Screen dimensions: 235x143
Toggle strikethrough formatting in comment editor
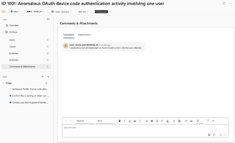pyautogui.click(x=135, y=121)
